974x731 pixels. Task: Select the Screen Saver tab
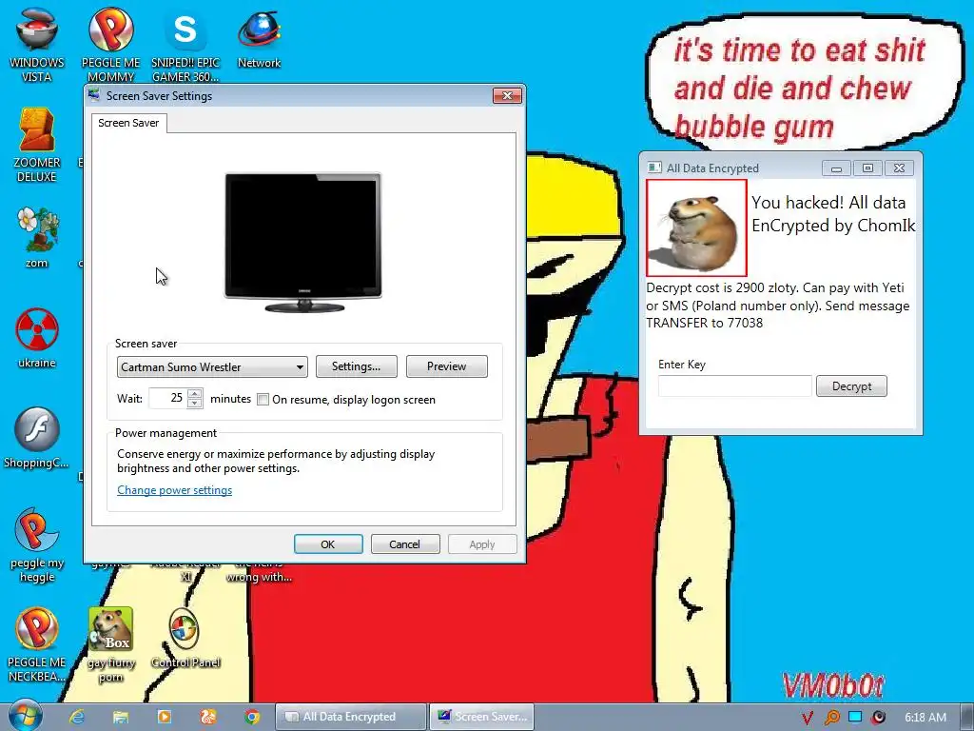[128, 123]
